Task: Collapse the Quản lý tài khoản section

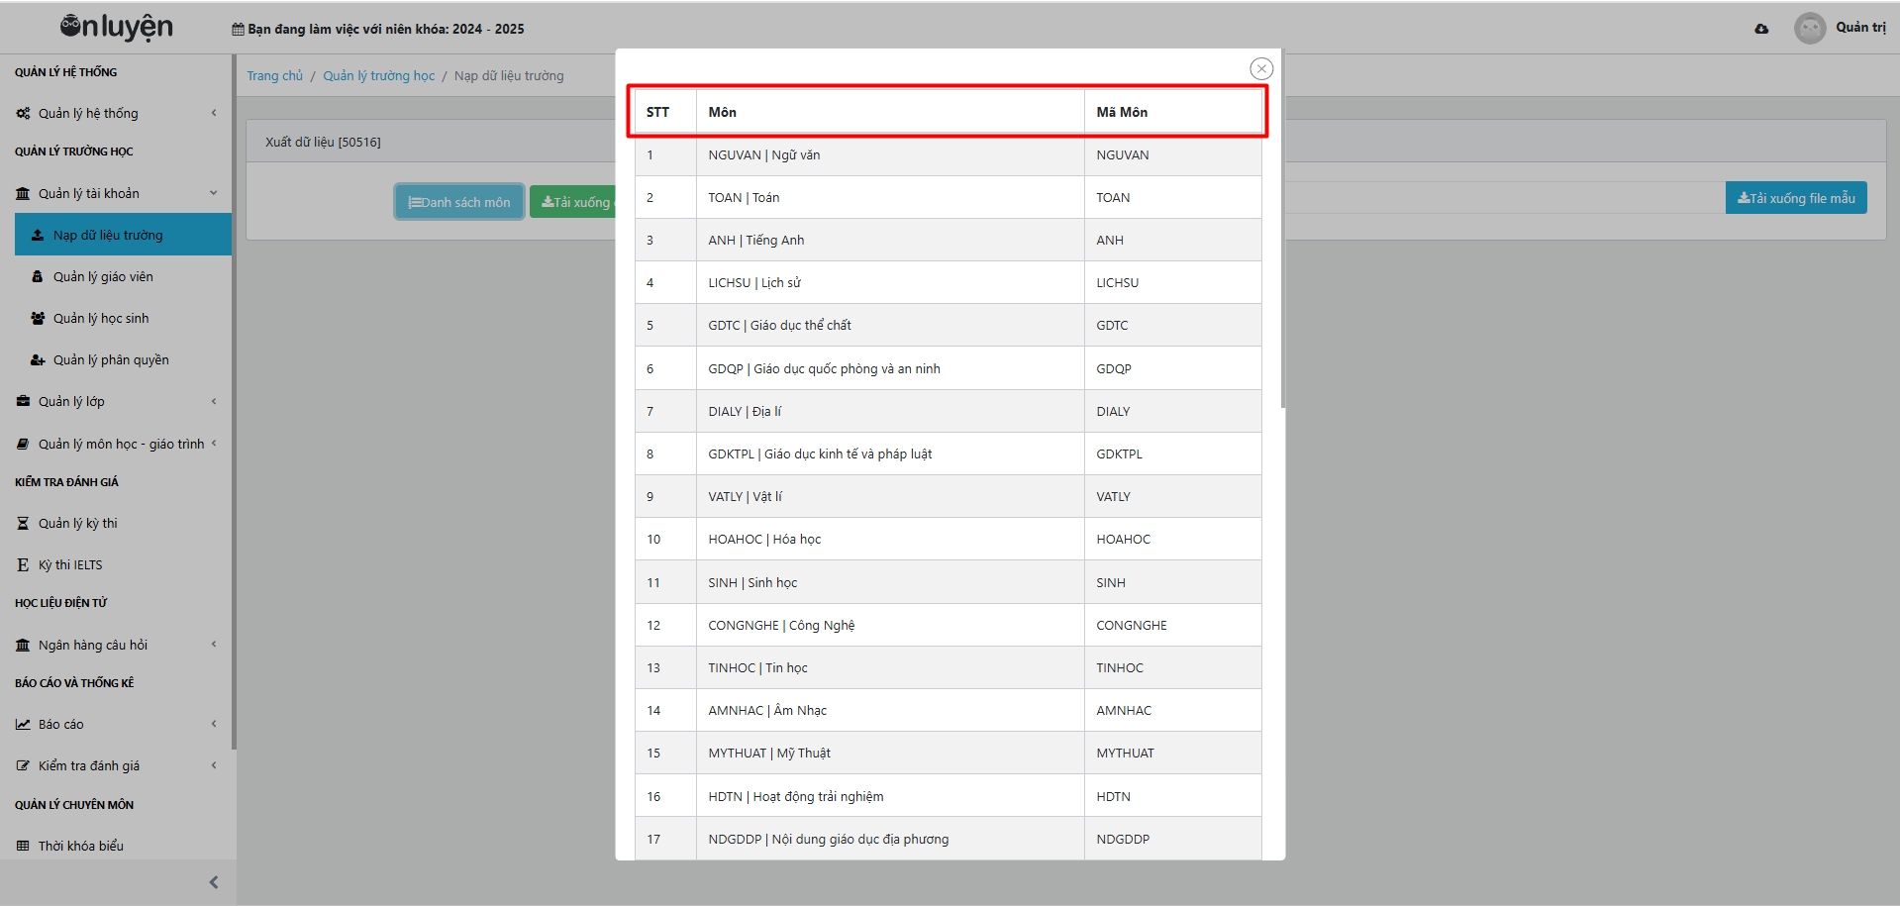Action: point(214,193)
